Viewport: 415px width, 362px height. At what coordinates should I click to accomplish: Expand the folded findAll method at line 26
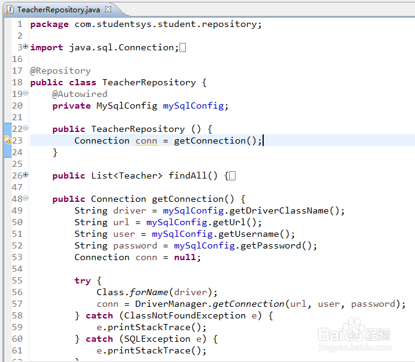25,174
